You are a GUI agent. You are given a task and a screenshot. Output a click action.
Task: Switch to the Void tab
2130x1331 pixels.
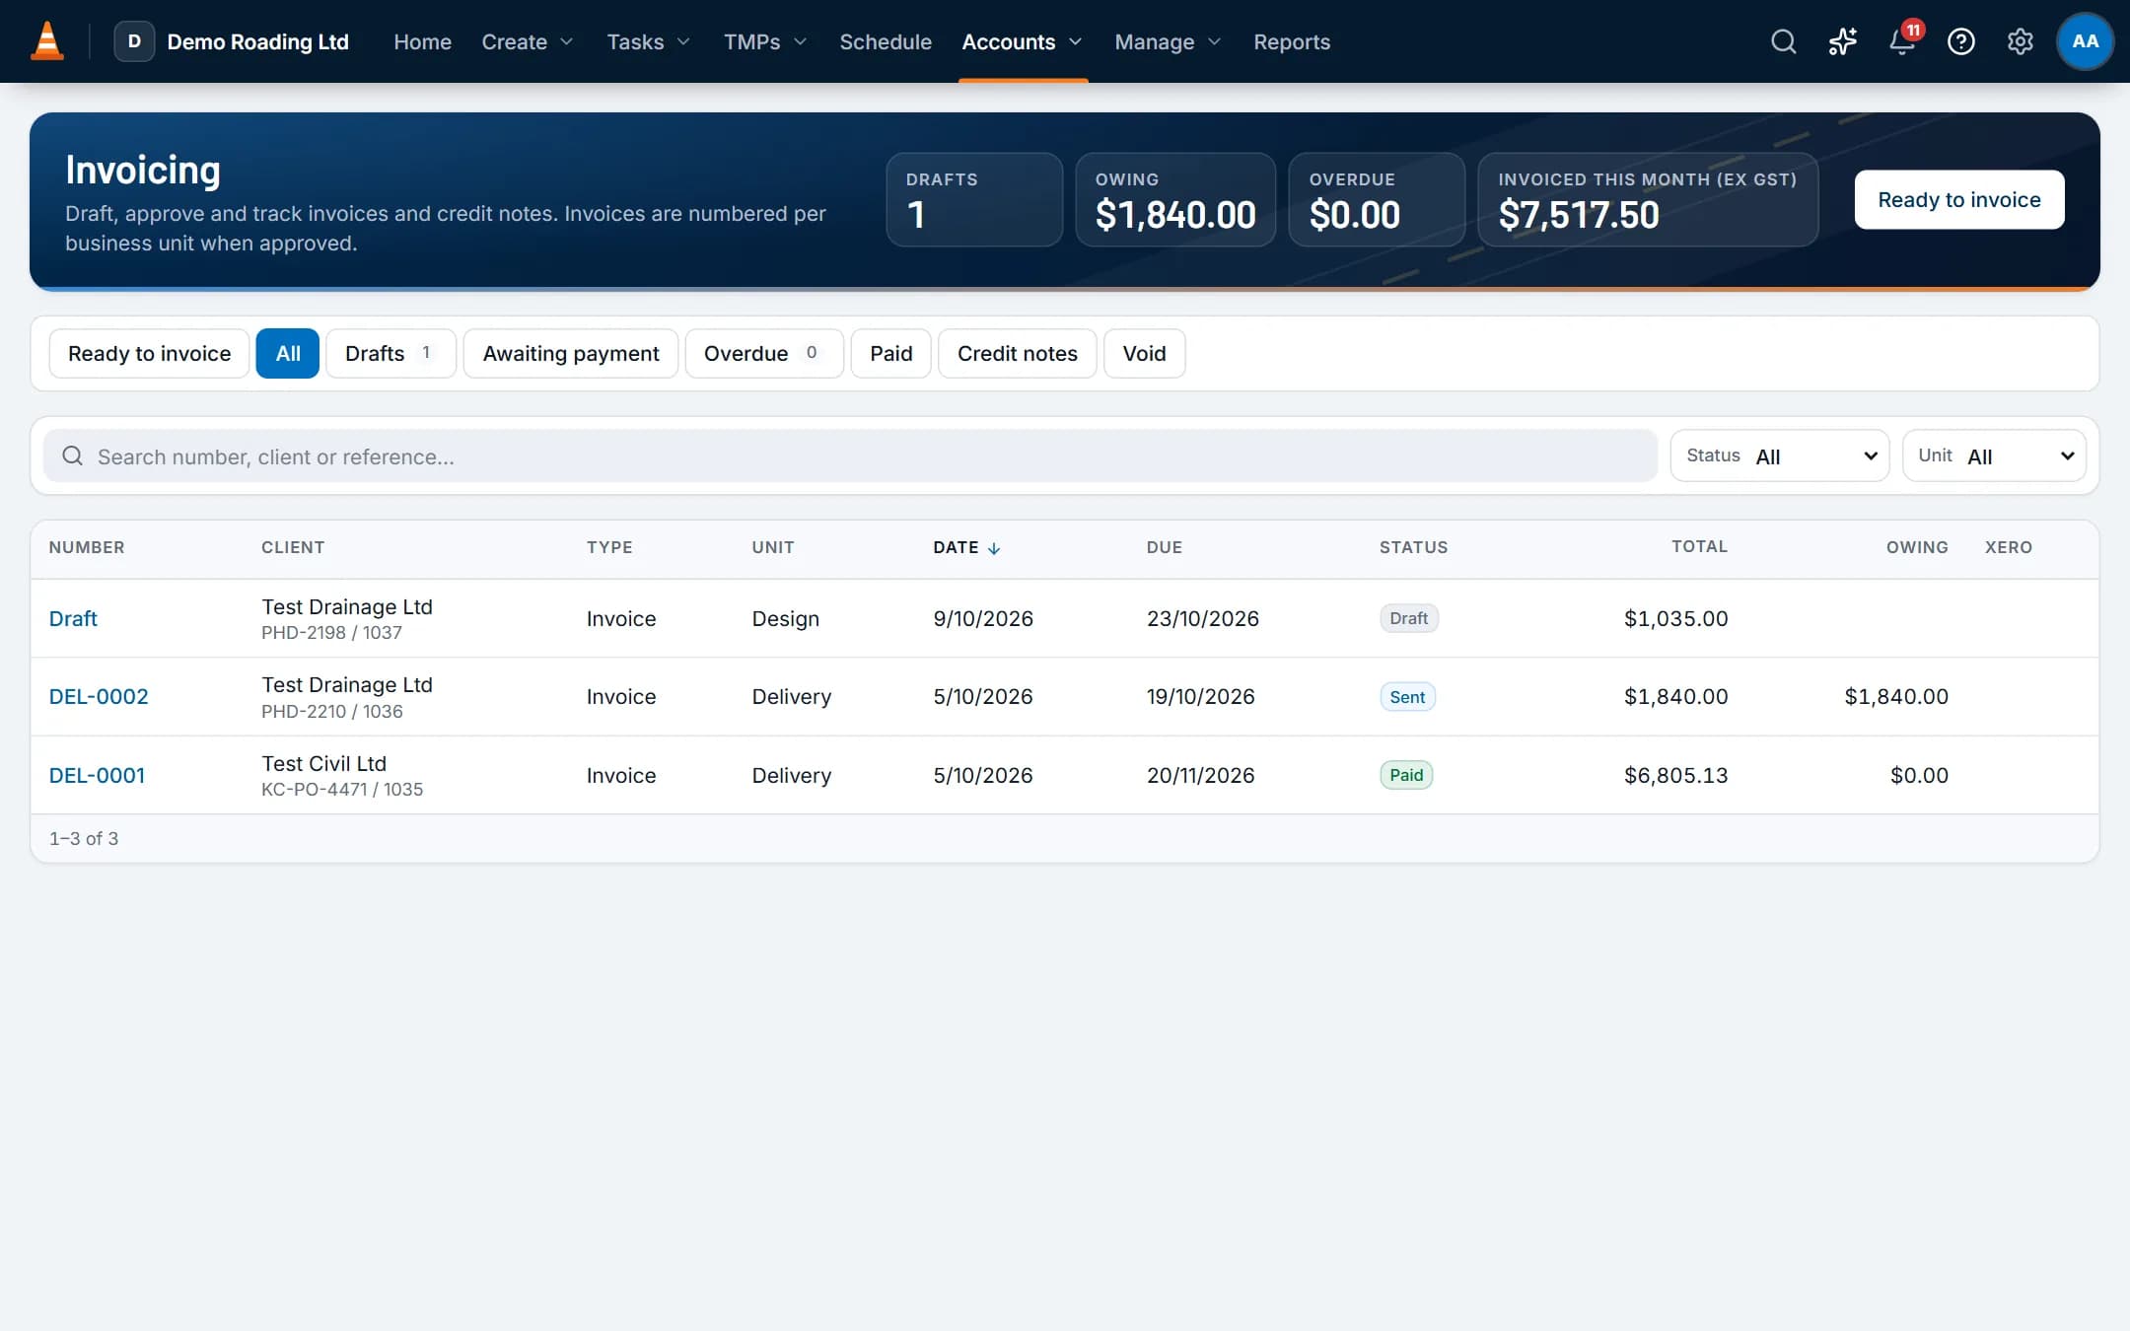pyautogui.click(x=1144, y=353)
